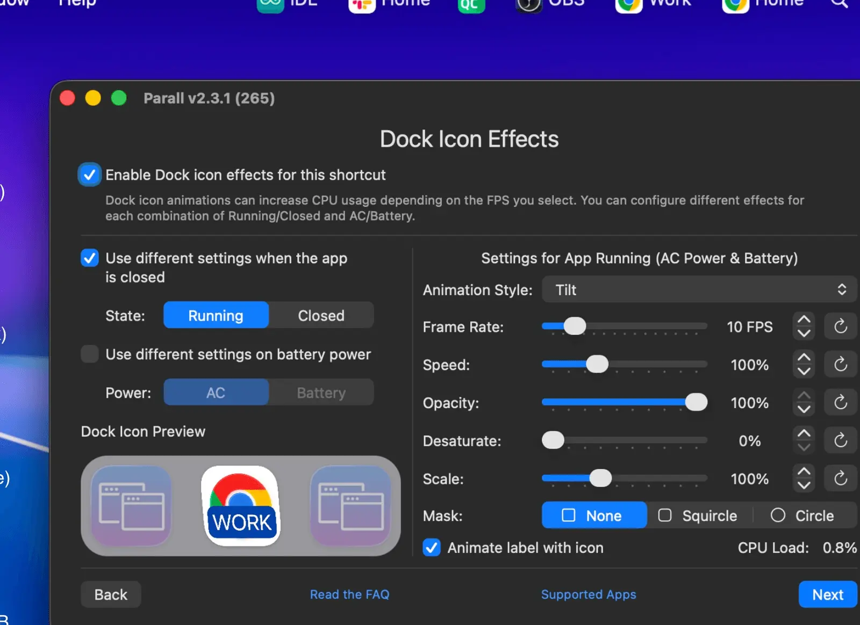Click the Speed slider knob
The height and width of the screenshot is (625, 860).
pos(597,364)
